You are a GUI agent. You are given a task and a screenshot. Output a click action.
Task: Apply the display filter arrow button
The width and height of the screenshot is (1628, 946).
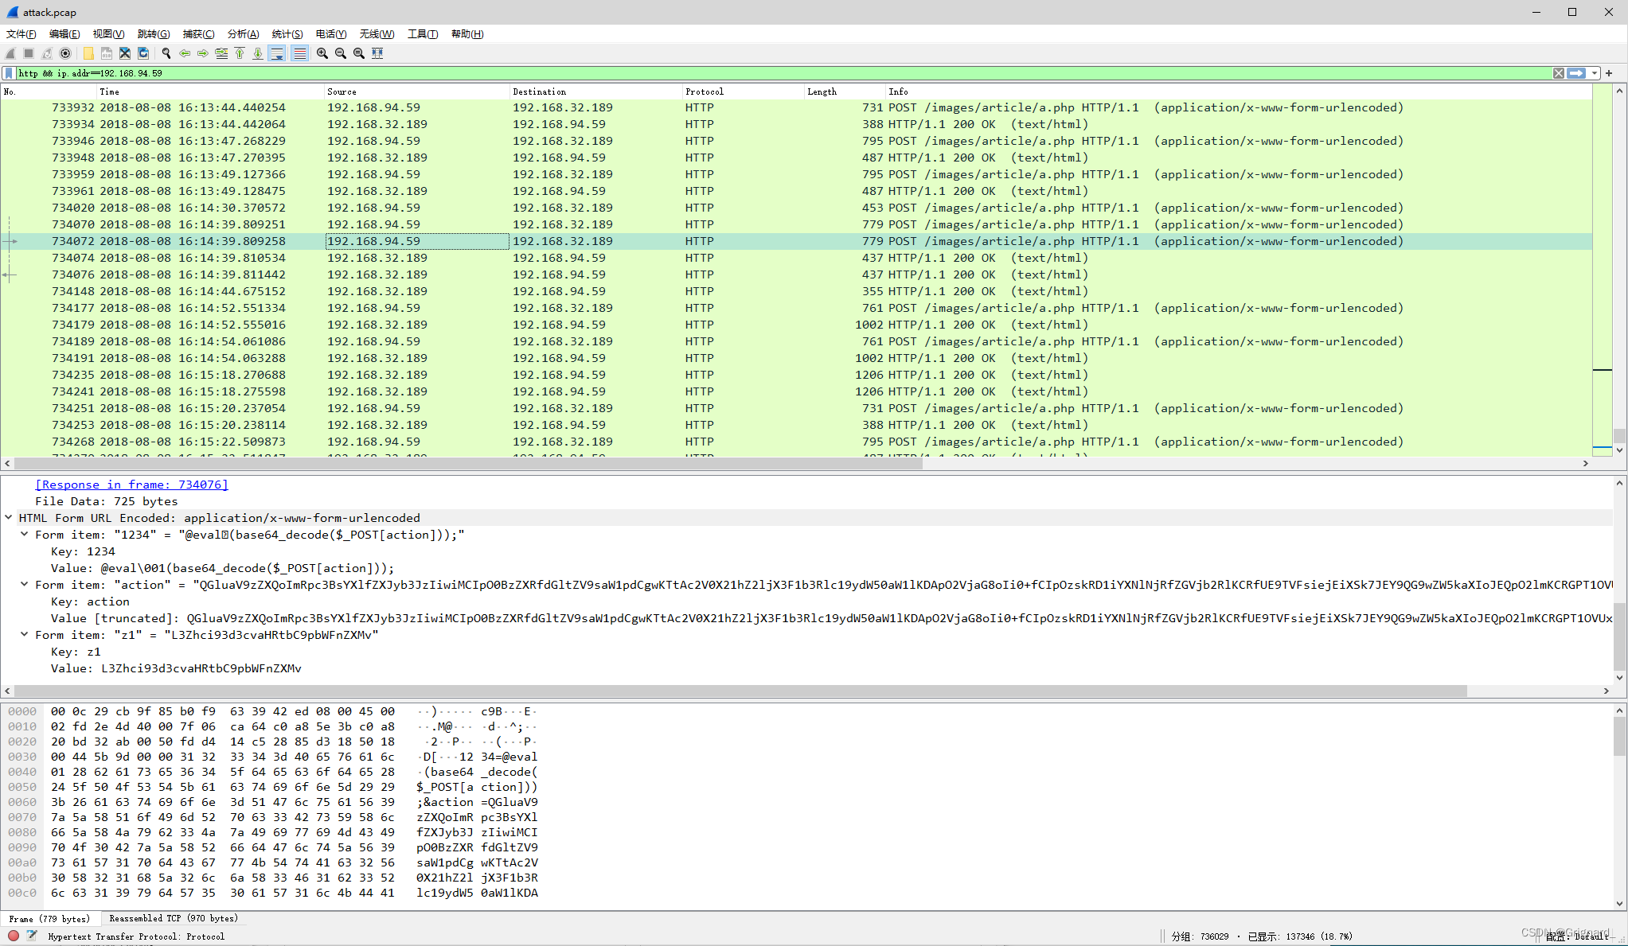(x=1576, y=73)
